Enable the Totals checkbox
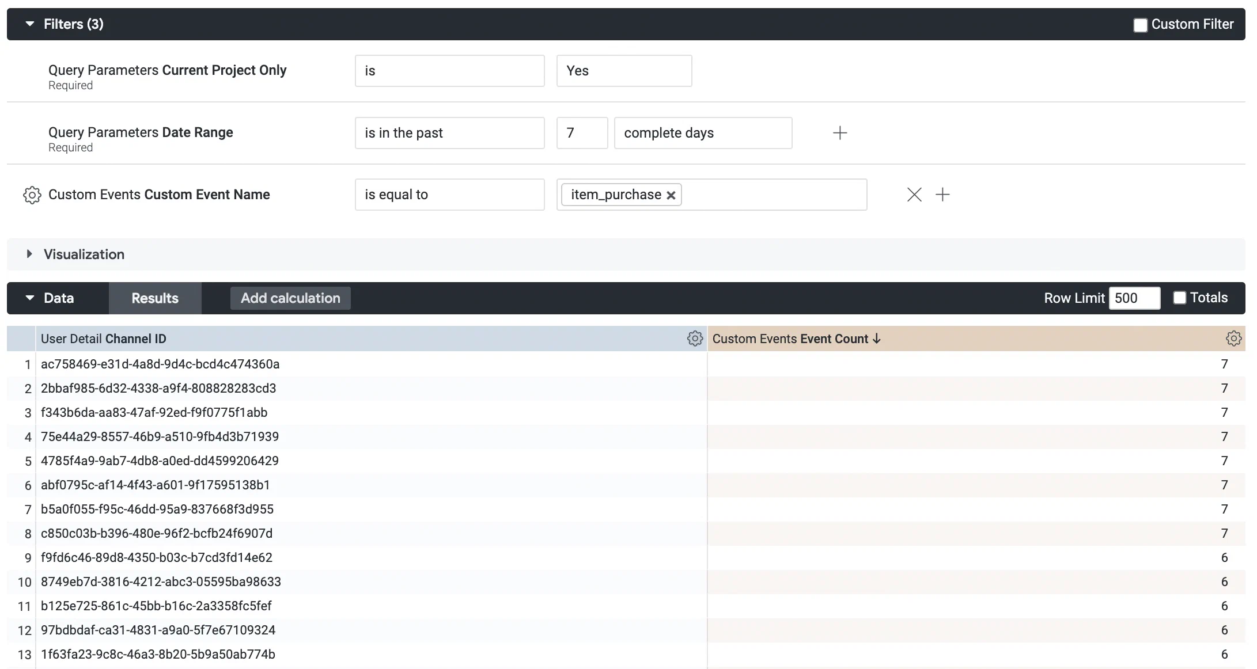 pos(1179,298)
